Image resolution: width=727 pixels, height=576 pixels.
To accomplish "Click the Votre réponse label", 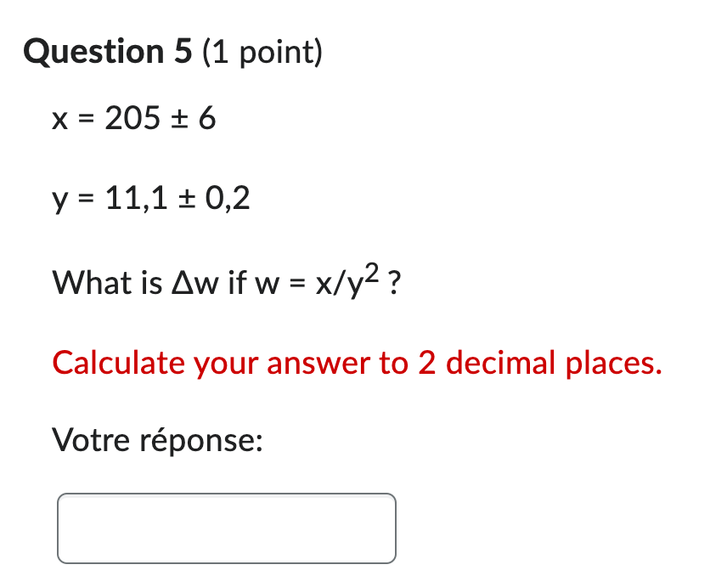I will click(157, 440).
